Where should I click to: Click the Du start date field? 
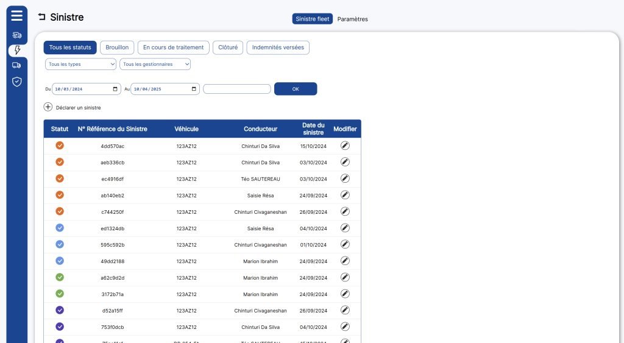point(87,89)
